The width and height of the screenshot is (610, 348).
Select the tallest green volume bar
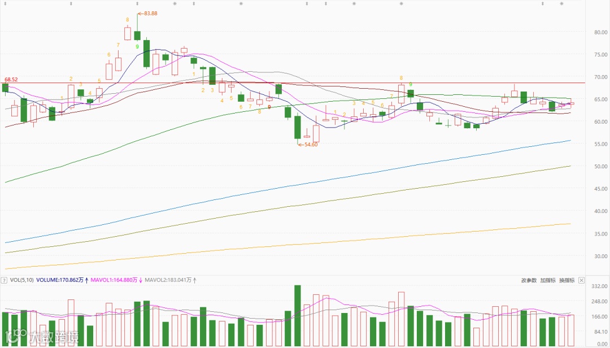(x=298, y=316)
